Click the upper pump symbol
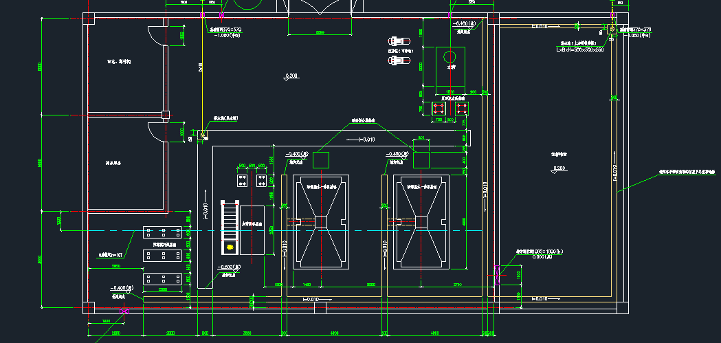This screenshot has width=721, height=343. coord(396,40)
